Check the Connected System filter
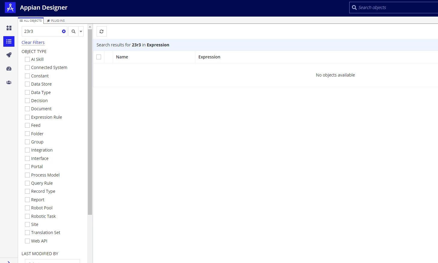 pos(27,67)
